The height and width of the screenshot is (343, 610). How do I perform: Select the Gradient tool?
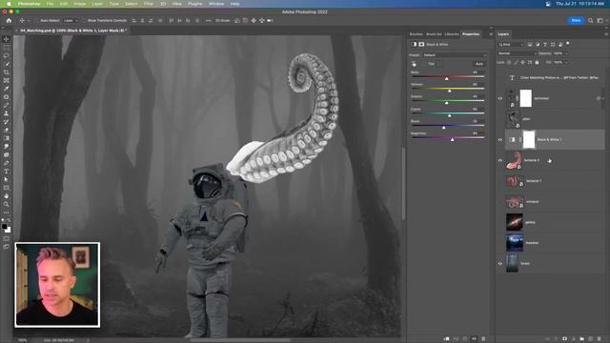[7, 138]
